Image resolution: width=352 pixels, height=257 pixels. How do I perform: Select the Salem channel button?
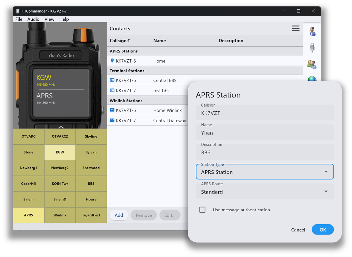pyautogui.click(x=28, y=199)
